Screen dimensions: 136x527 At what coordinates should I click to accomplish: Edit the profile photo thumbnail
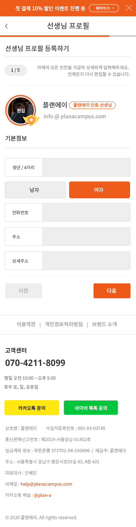tap(21, 110)
